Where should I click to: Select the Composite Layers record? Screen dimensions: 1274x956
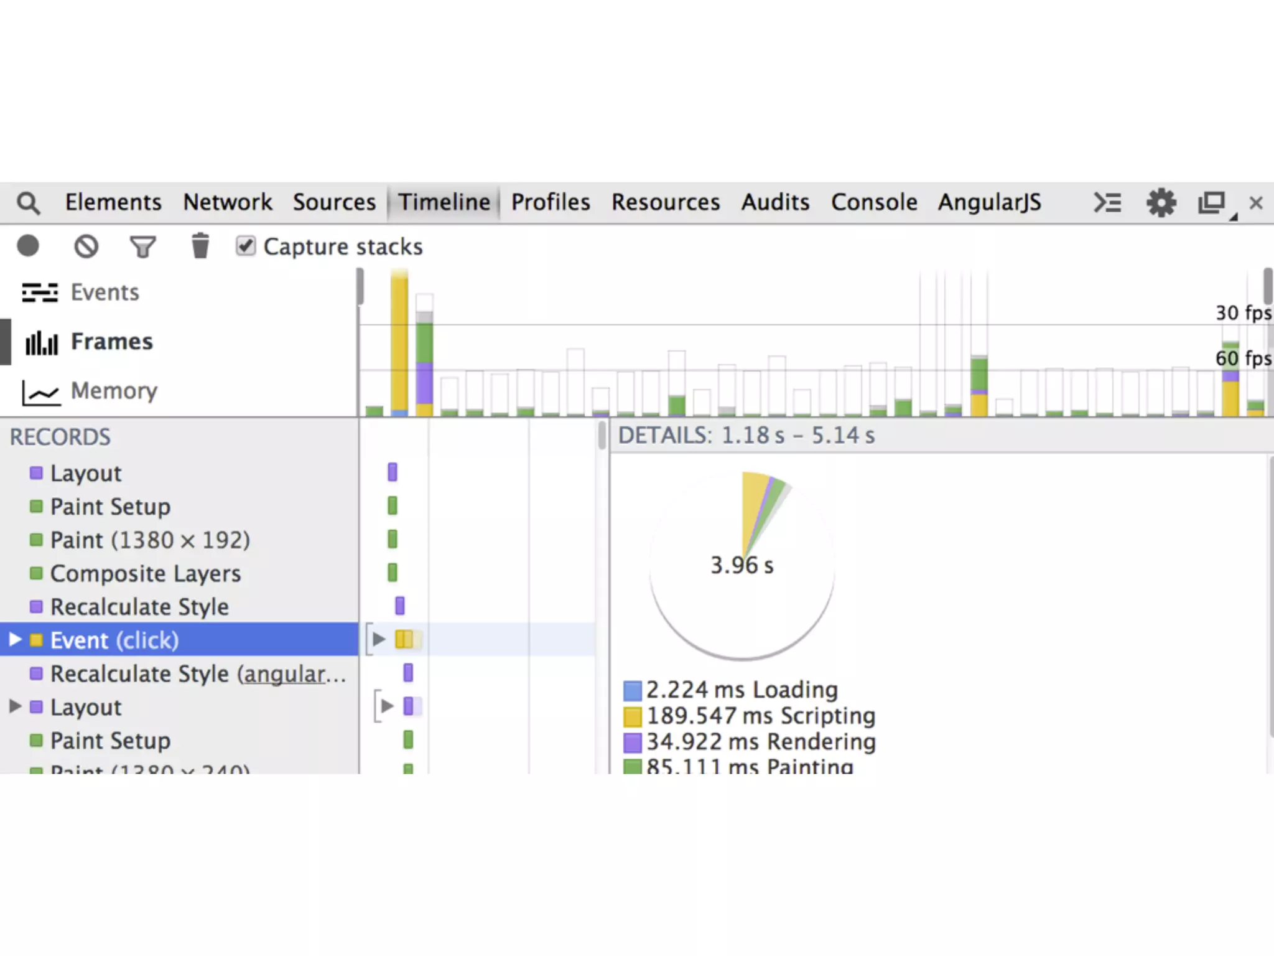tap(145, 573)
